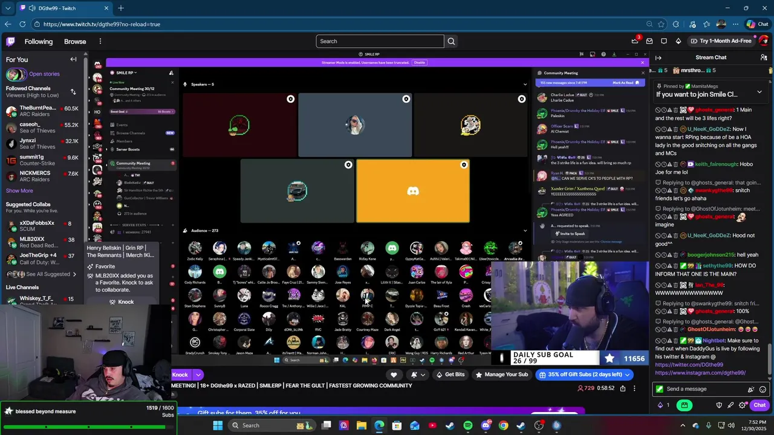Open the emote picker in chat input
Image resolution: width=774 pixels, height=435 pixels.
[x=763, y=389]
